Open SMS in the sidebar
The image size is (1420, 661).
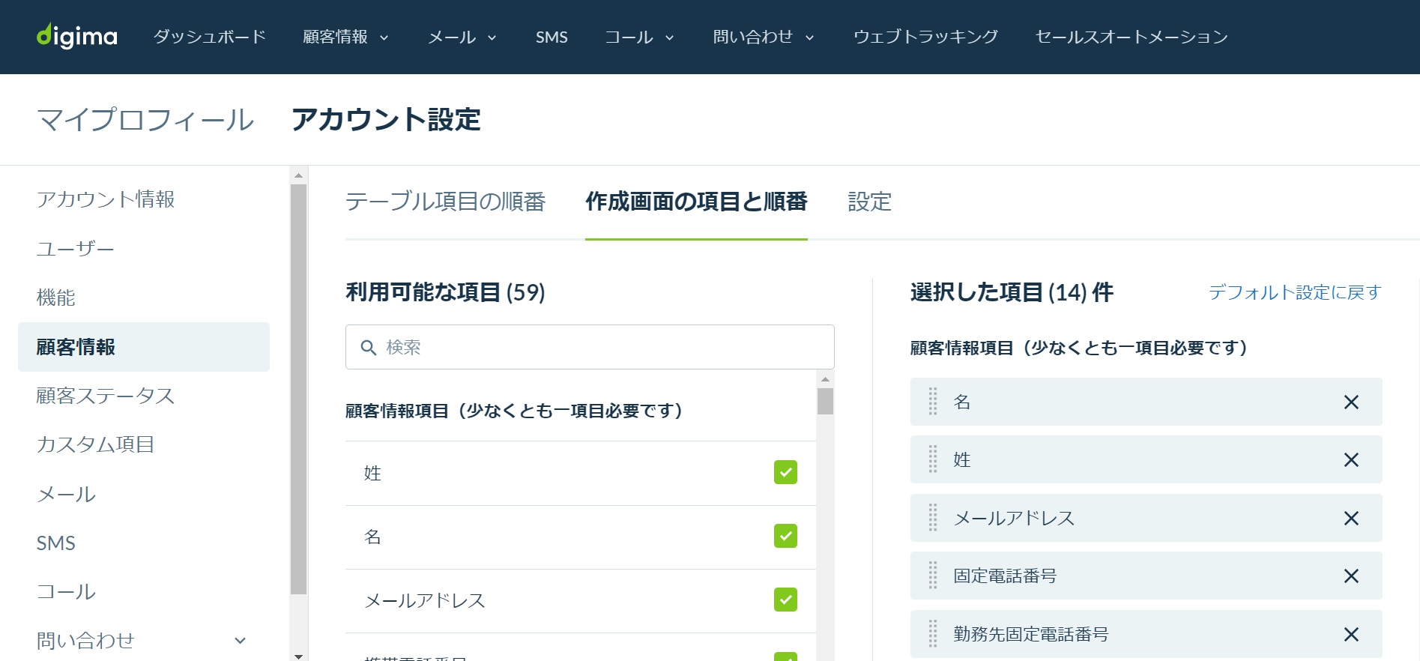[x=56, y=543]
